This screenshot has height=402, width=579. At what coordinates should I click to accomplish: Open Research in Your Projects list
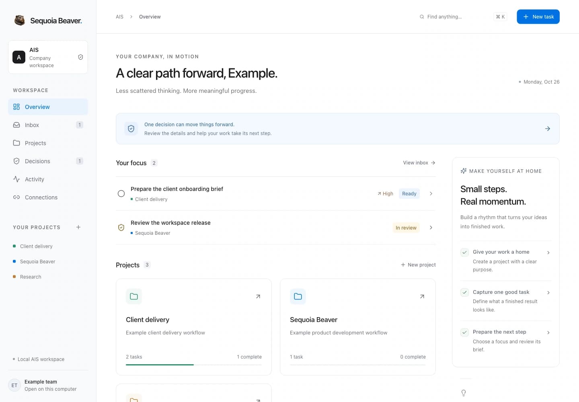coord(48,277)
